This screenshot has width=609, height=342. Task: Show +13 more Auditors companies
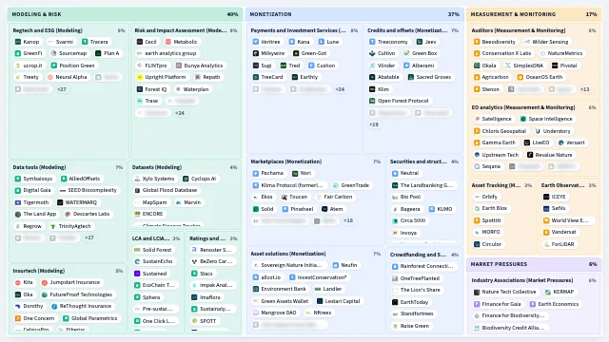(584, 89)
